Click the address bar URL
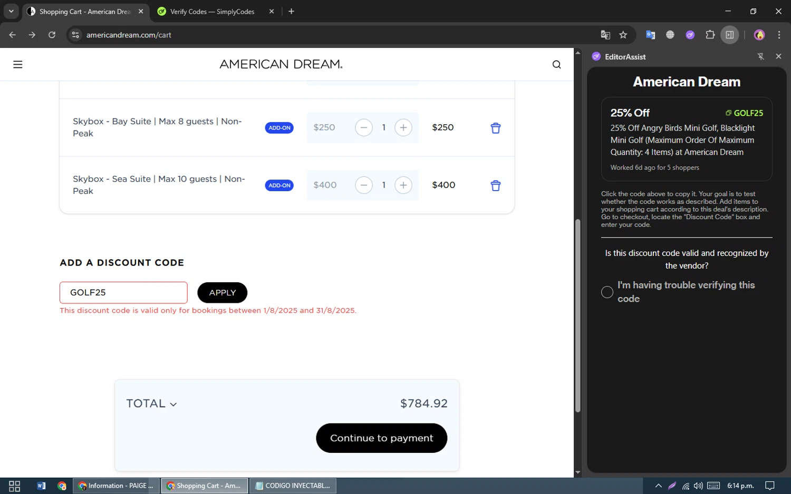This screenshot has width=791, height=494. pyautogui.click(x=129, y=35)
